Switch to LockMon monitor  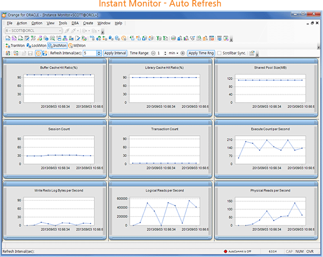pyautogui.click(x=36, y=46)
